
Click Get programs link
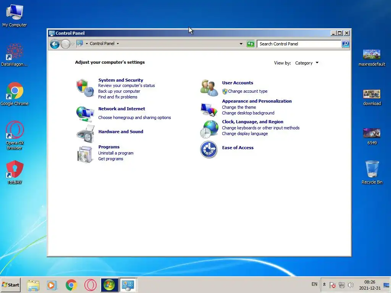(x=110, y=159)
